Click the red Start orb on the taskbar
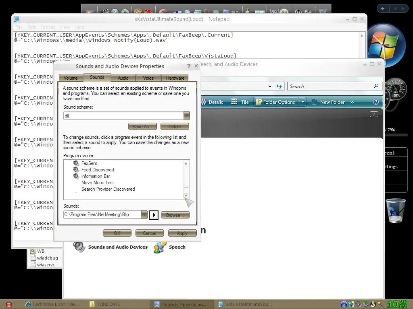The height and width of the screenshot is (309, 413). (9, 305)
